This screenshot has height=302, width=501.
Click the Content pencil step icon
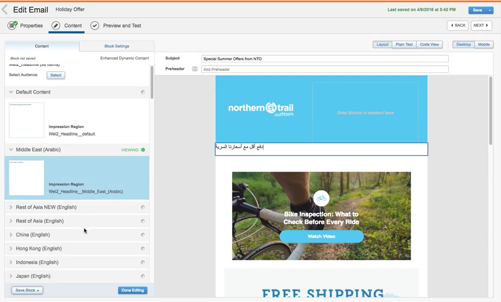click(56, 26)
